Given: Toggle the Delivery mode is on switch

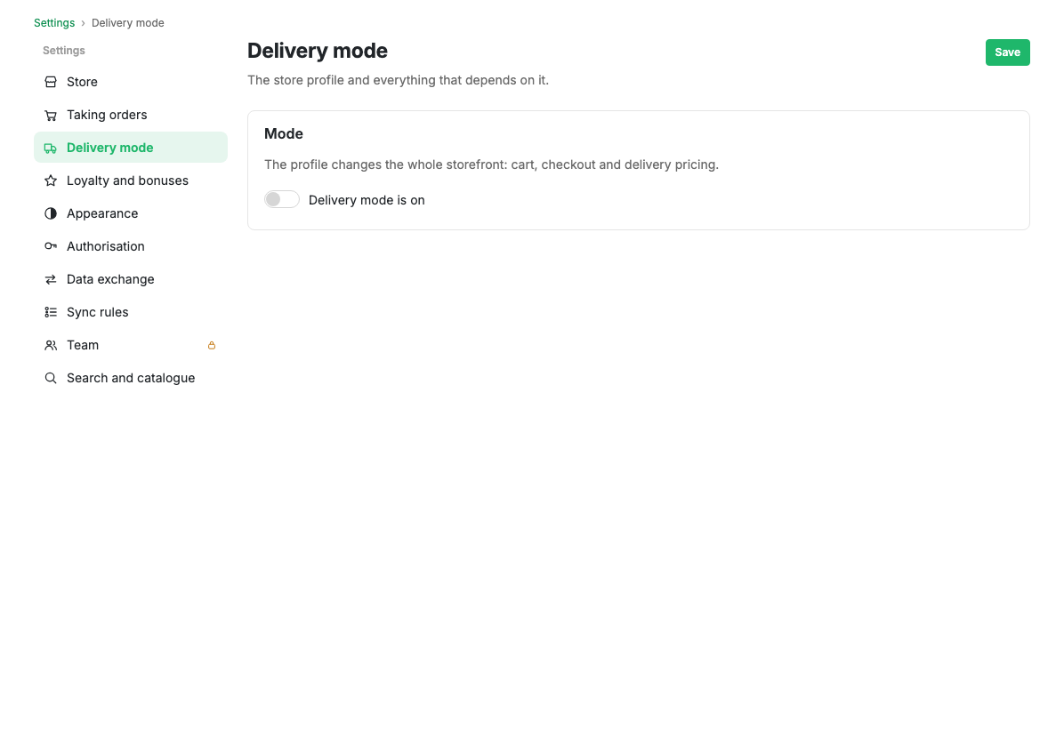Looking at the screenshot, I should (x=282, y=199).
